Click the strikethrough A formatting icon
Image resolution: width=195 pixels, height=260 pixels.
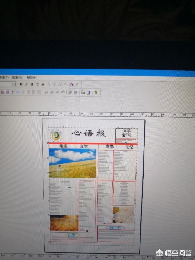[x=43, y=84]
